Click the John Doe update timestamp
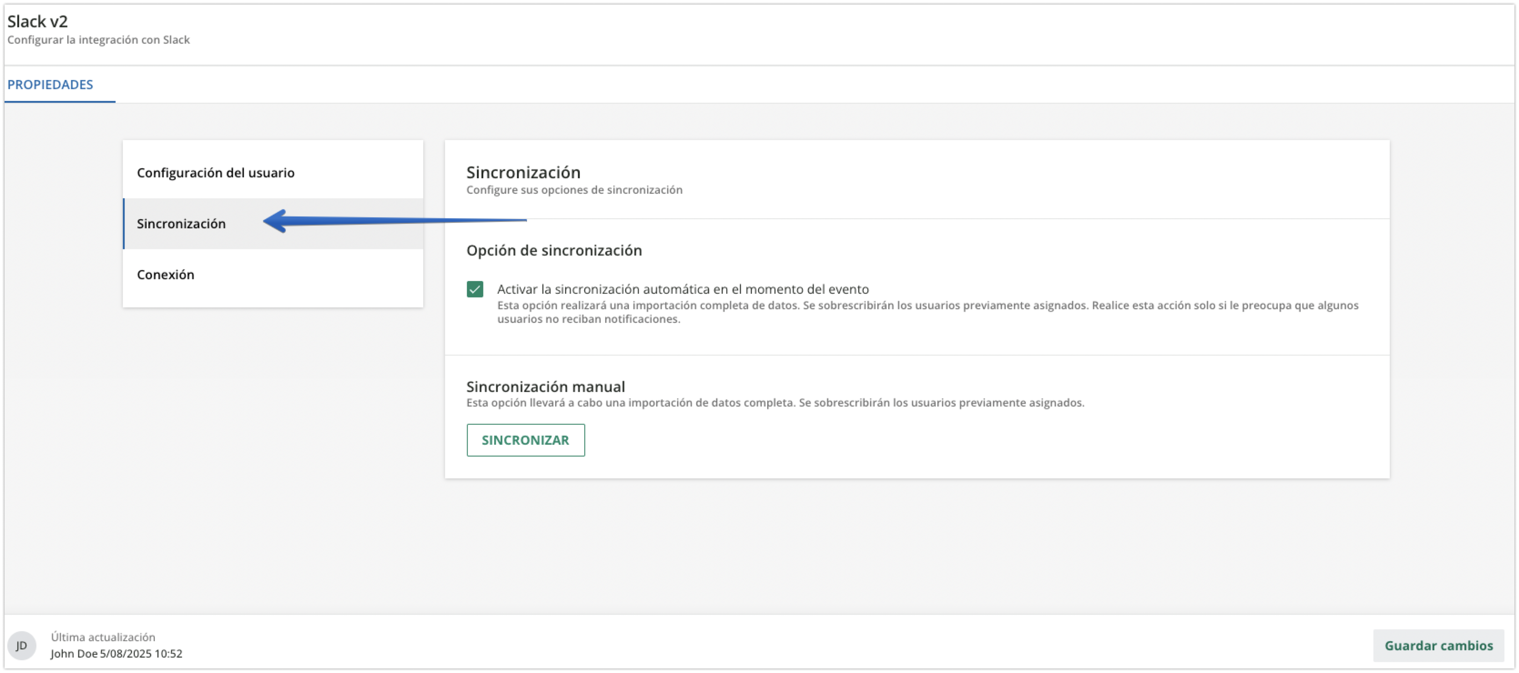1519x673 pixels. [116, 653]
